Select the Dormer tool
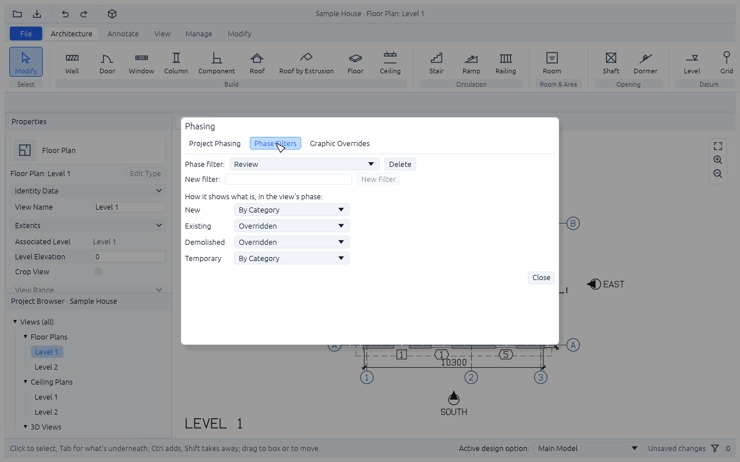The height and width of the screenshot is (462, 740). tap(646, 63)
